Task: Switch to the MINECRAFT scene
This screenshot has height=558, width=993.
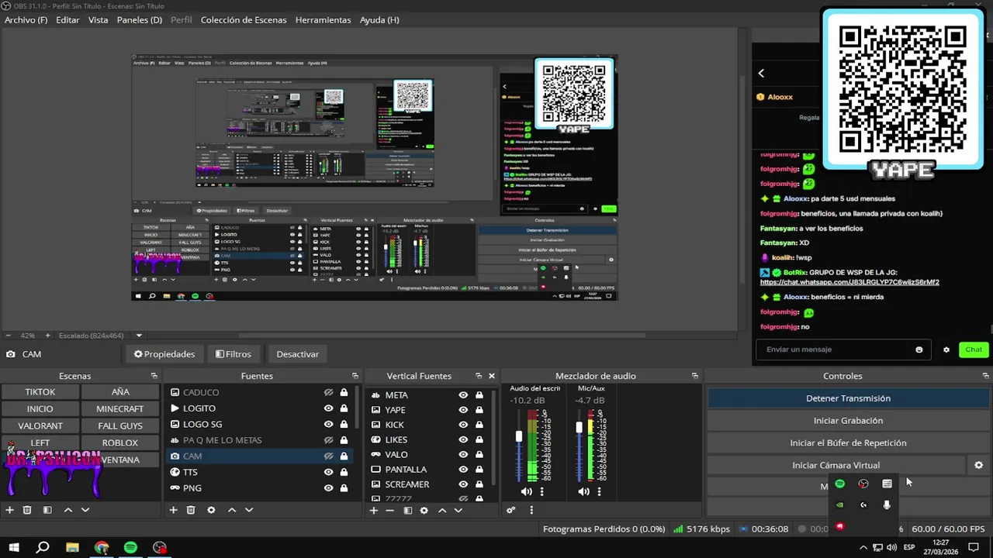Action: [x=119, y=408]
